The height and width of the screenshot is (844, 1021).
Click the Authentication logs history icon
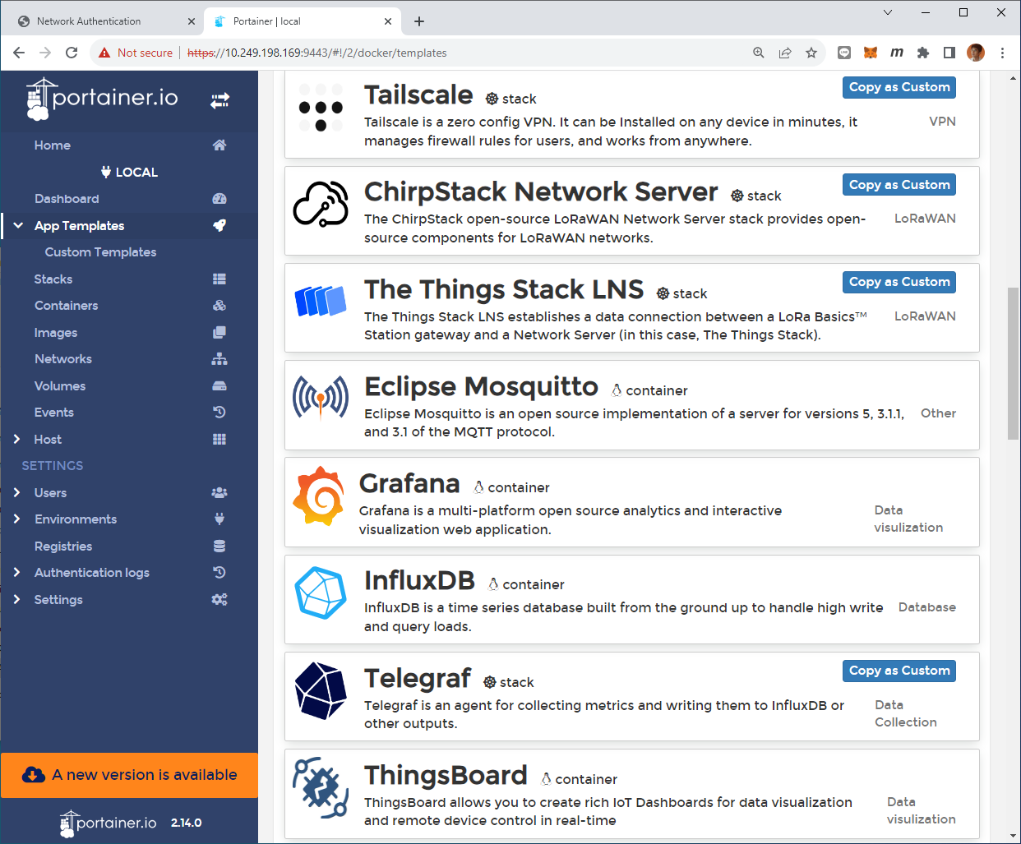(219, 573)
